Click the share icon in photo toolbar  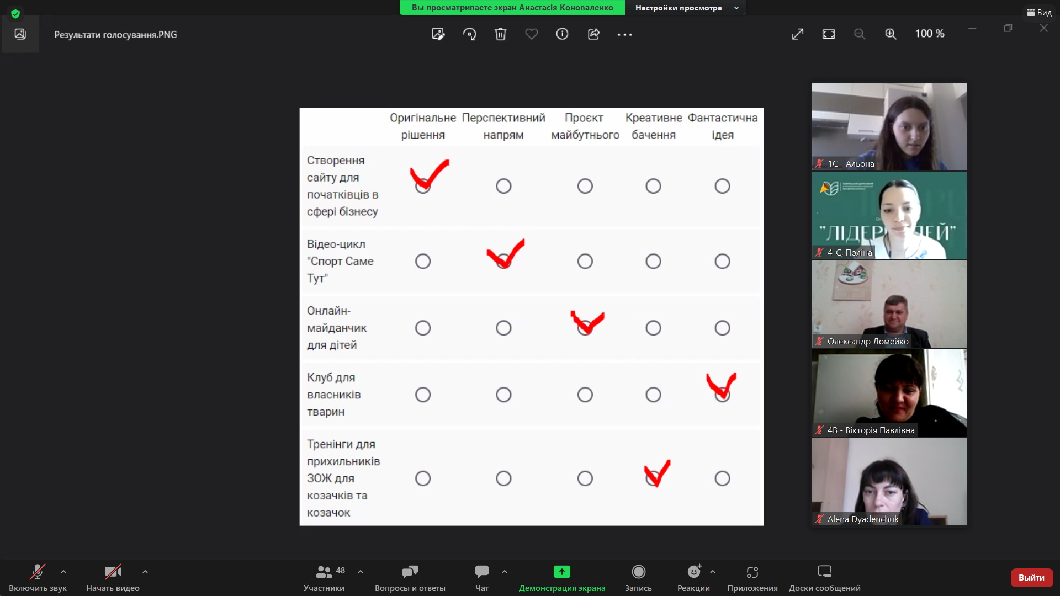point(593,34)
